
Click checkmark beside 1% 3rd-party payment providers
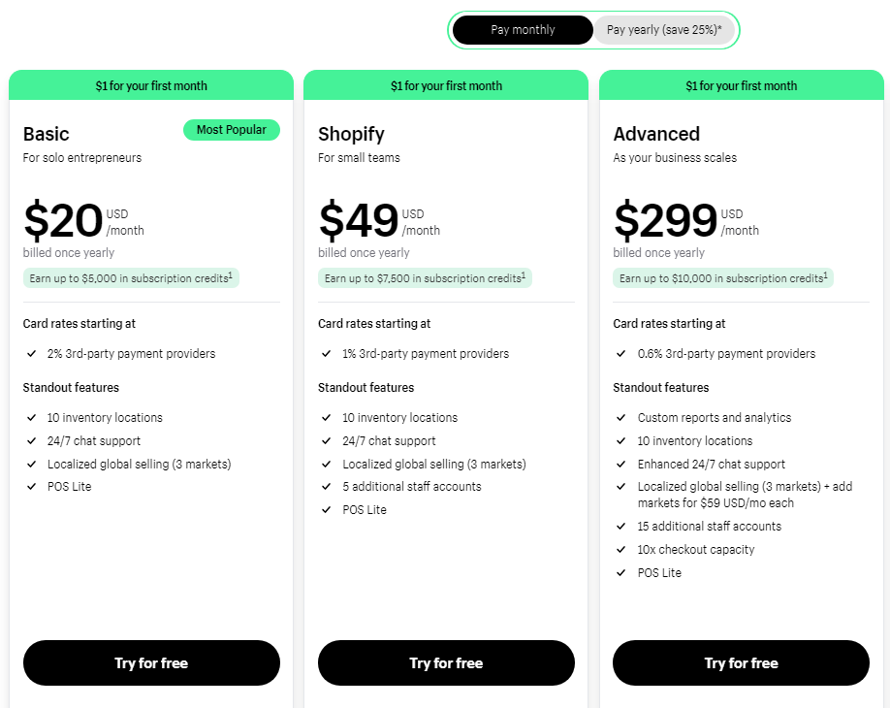[327, 354]
